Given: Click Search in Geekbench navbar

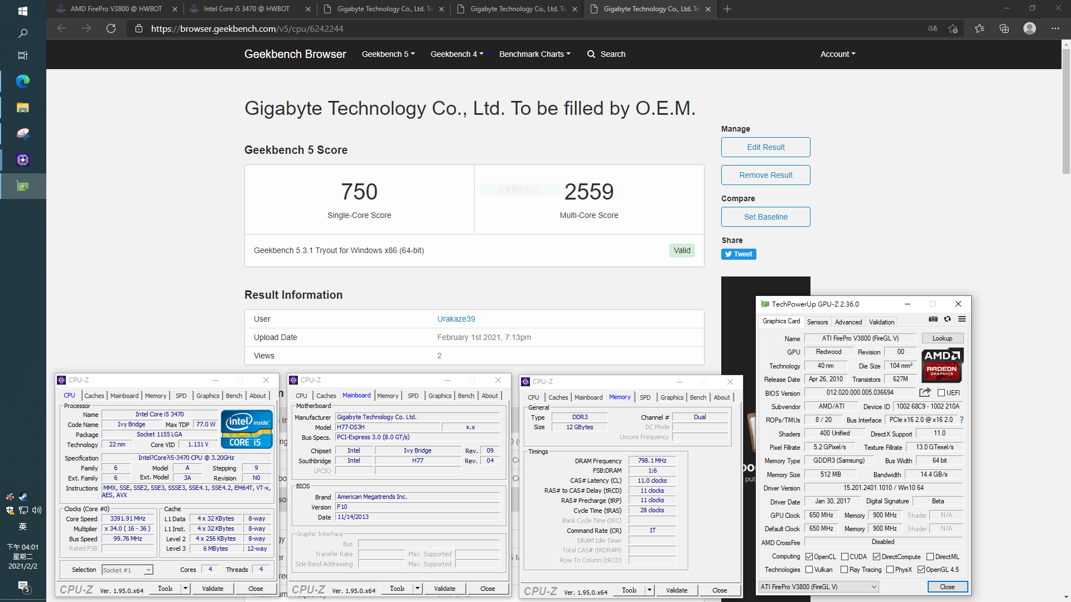Looking at the screenshot, I should pos(606,54).
